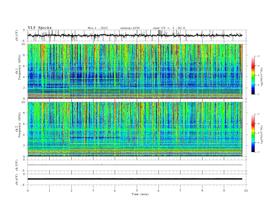The width and height of the screenshot is (277, 214).
Task: Click the "-3" value on ch.1 color bar
Action: [258, 56]
